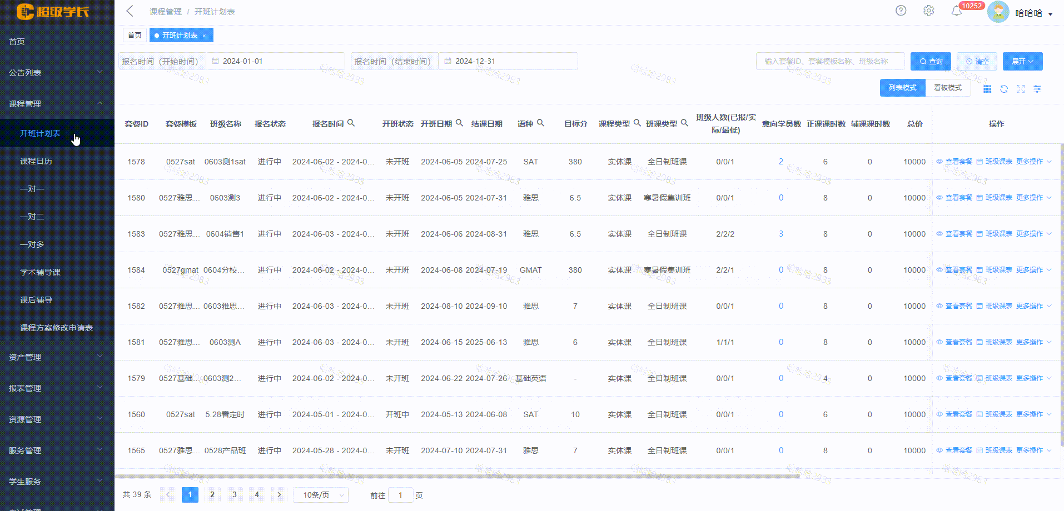The width and height of the screenshot is (1064, 511).
Task: Collapse the 课程管理 sidebar menu
Action: [24, 104]
